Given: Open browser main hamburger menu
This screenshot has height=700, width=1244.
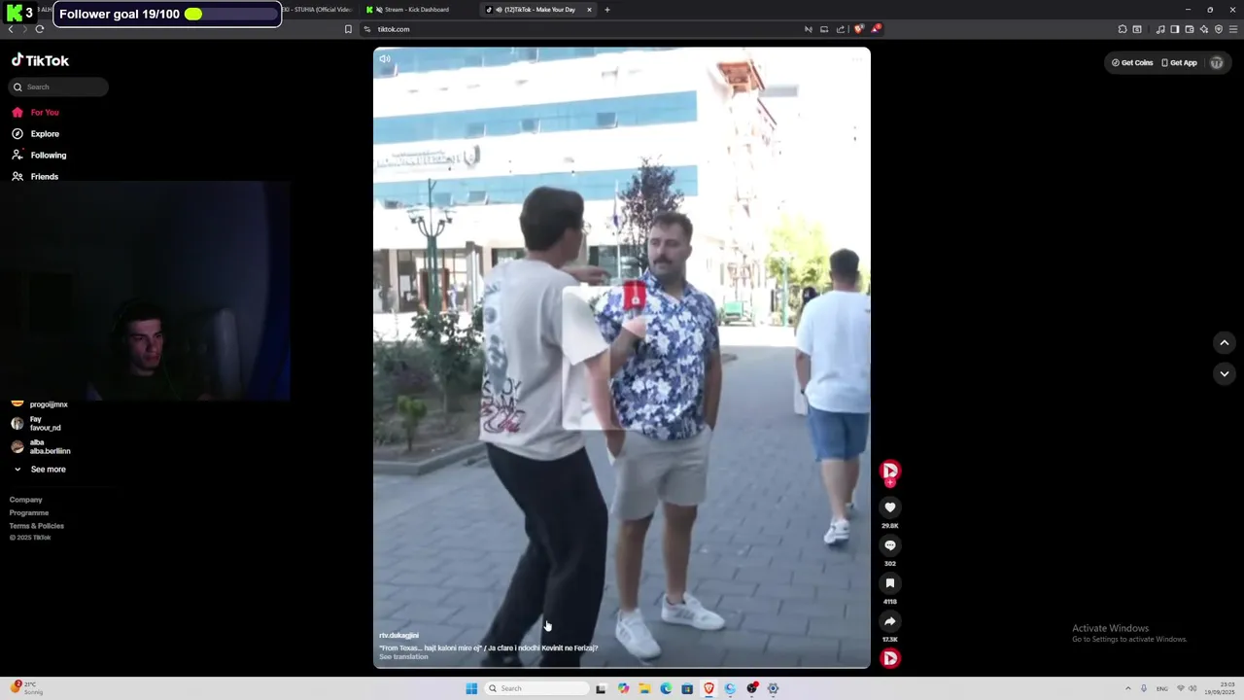Looking at the screenshot, I should point(1233,29).
